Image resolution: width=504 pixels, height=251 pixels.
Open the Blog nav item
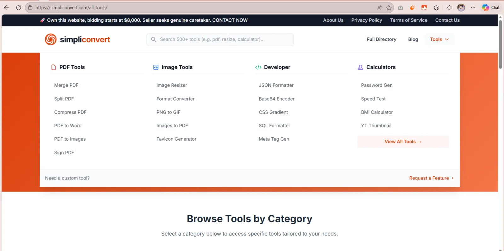[413, 39]
